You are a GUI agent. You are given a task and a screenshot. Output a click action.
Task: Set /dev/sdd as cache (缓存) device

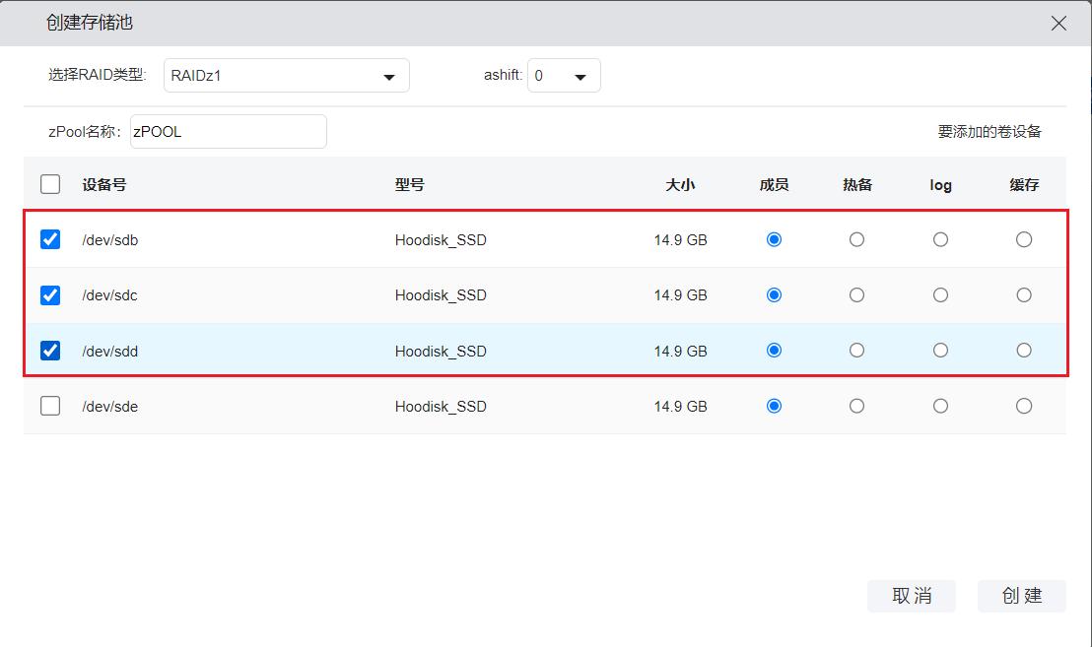click(1024, 351)
